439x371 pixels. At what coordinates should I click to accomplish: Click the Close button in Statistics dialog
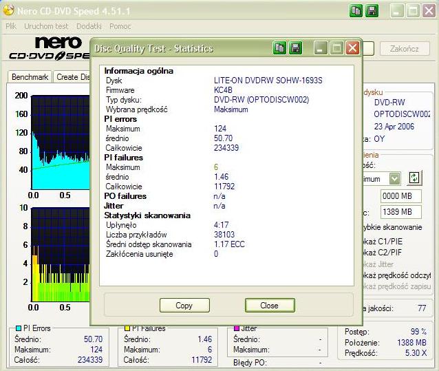click(269, 305)
